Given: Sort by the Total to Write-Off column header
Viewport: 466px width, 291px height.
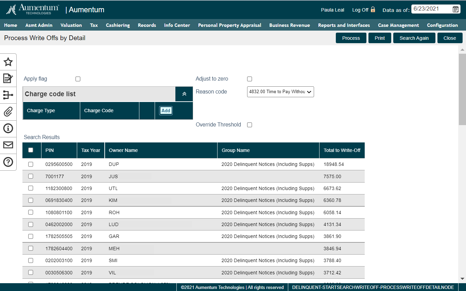Looking at the screenshot, I should pos(342,150).
